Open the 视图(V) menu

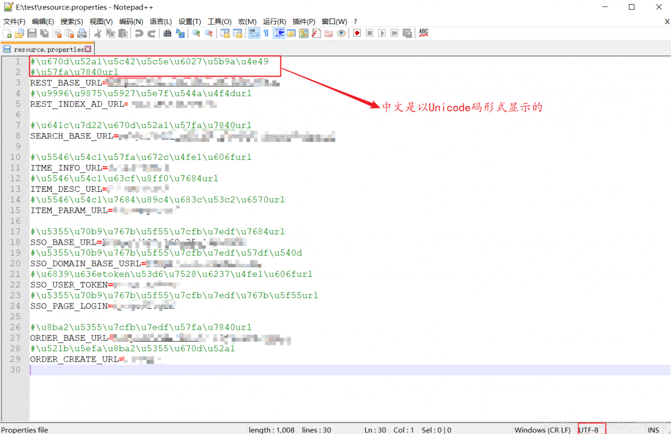click(x=101, y=21)
